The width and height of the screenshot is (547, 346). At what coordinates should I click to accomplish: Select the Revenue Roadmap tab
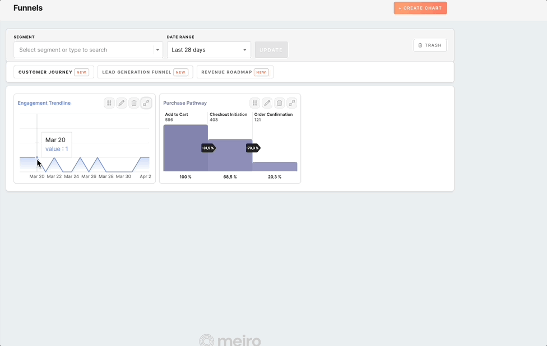pos(235,72)
